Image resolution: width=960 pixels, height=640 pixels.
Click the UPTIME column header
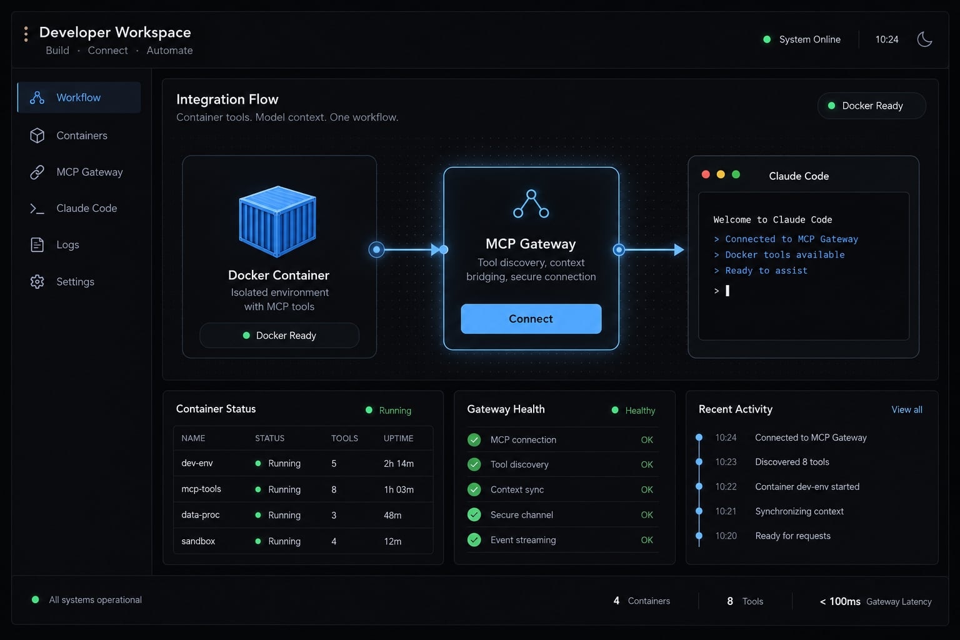pos(399,438)
